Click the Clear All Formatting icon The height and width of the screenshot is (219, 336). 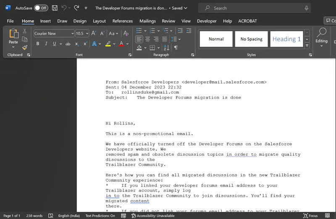[x=126, y=34]
